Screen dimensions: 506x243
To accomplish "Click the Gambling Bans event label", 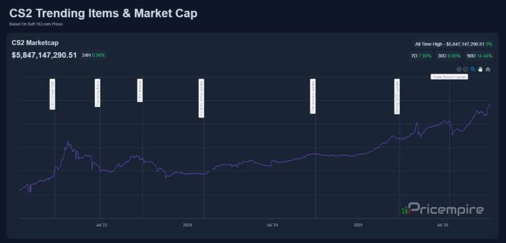I will click(x=97, y=93).
